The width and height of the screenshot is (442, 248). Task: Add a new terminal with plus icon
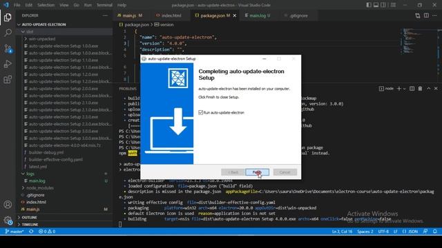398,89
